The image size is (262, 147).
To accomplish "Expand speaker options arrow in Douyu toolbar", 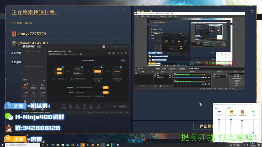I will point(101,106).
